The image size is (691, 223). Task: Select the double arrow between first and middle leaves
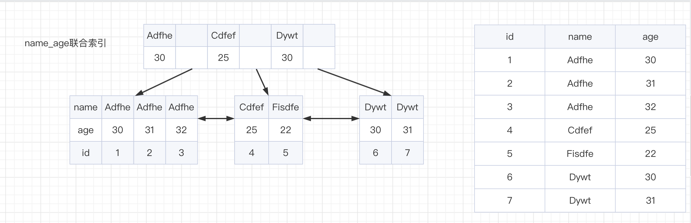pyautogui.click(x=216, y=119)
